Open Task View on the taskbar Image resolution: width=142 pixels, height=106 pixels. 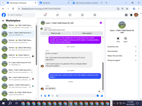tap(16, 103)
